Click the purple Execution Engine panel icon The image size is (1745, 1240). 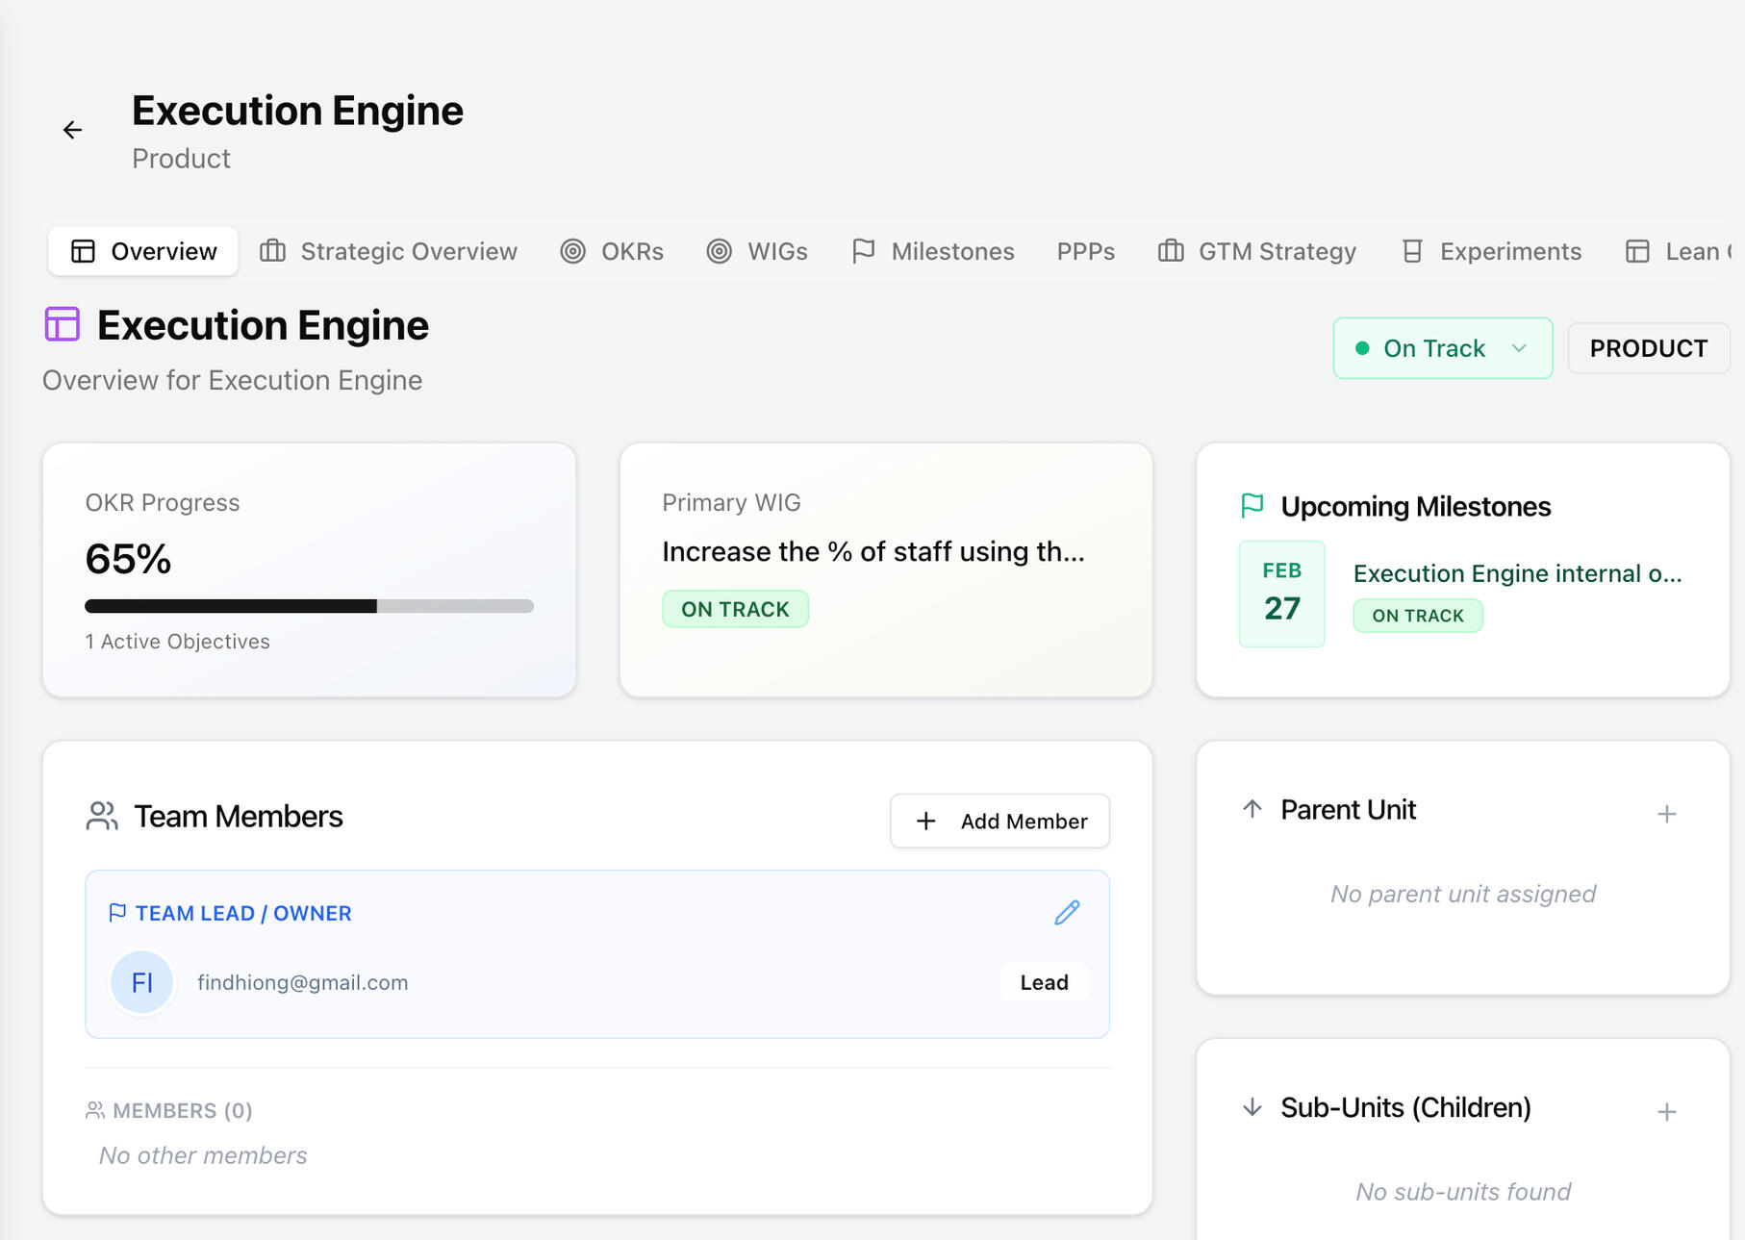(61, 325)
